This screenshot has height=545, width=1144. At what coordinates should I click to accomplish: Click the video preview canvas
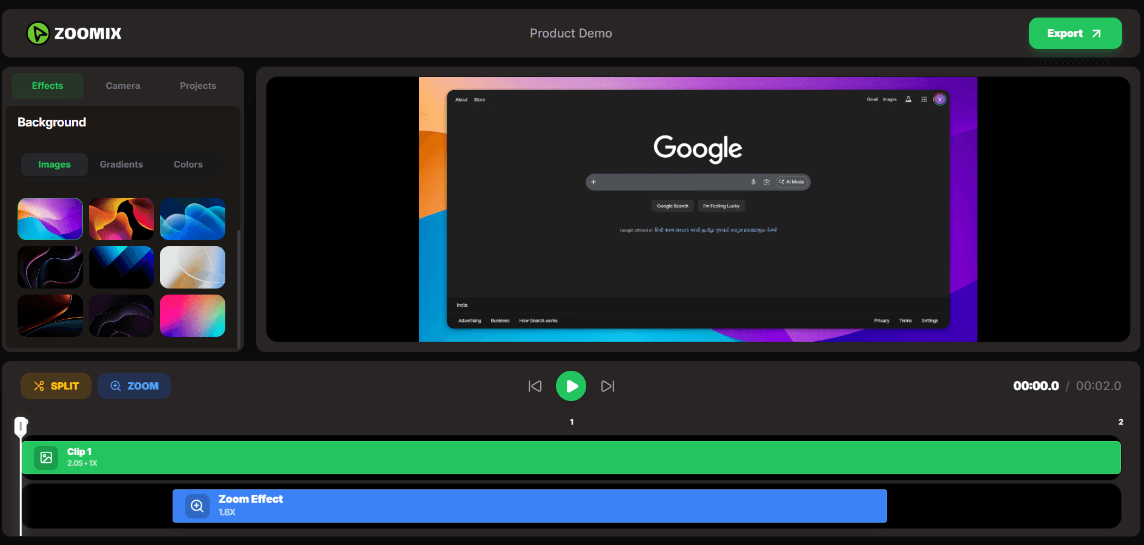point(698,209)
